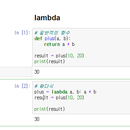Click the blank line in second cell

(x=81, y=103)
